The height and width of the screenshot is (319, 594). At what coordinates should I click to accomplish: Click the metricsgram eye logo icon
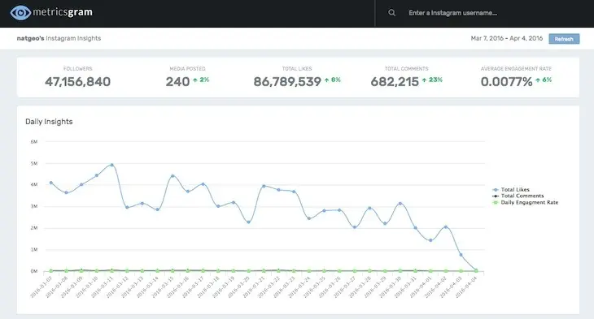[20, 13]
